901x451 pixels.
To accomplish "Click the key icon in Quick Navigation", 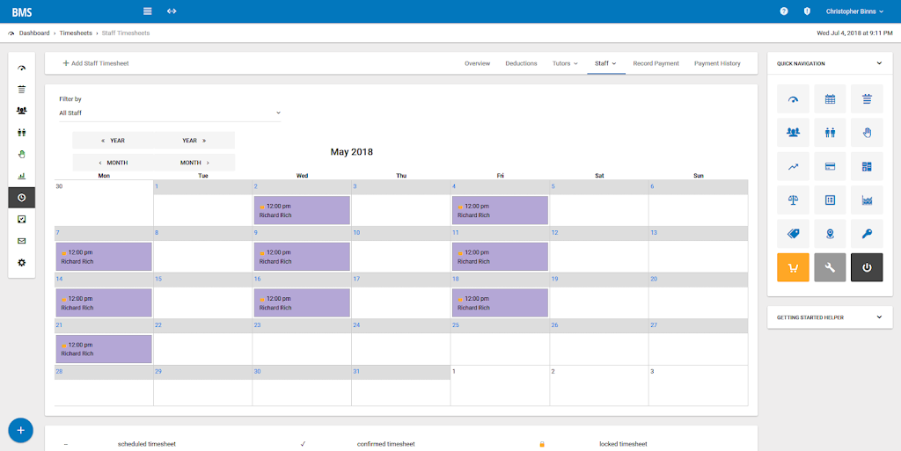I will (867, 234).
